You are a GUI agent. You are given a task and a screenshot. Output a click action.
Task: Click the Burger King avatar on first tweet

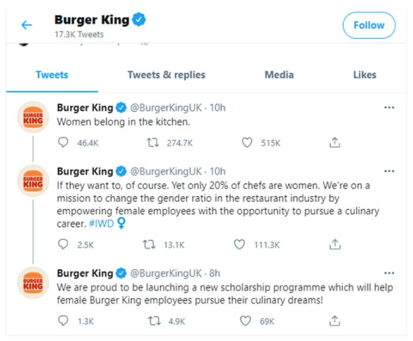point(33,117)
